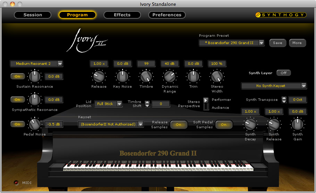Click the Dynamic Range knob
316x193 pixels.
pos(170,77)
